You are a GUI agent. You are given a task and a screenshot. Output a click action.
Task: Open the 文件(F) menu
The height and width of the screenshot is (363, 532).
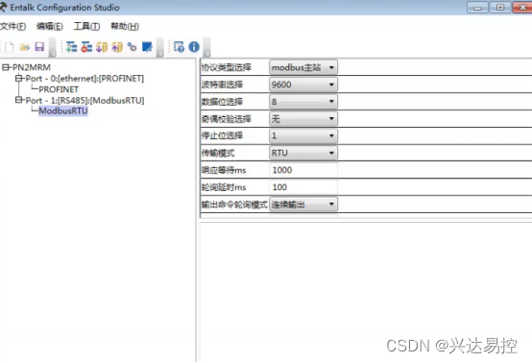(x=12, y=26)
